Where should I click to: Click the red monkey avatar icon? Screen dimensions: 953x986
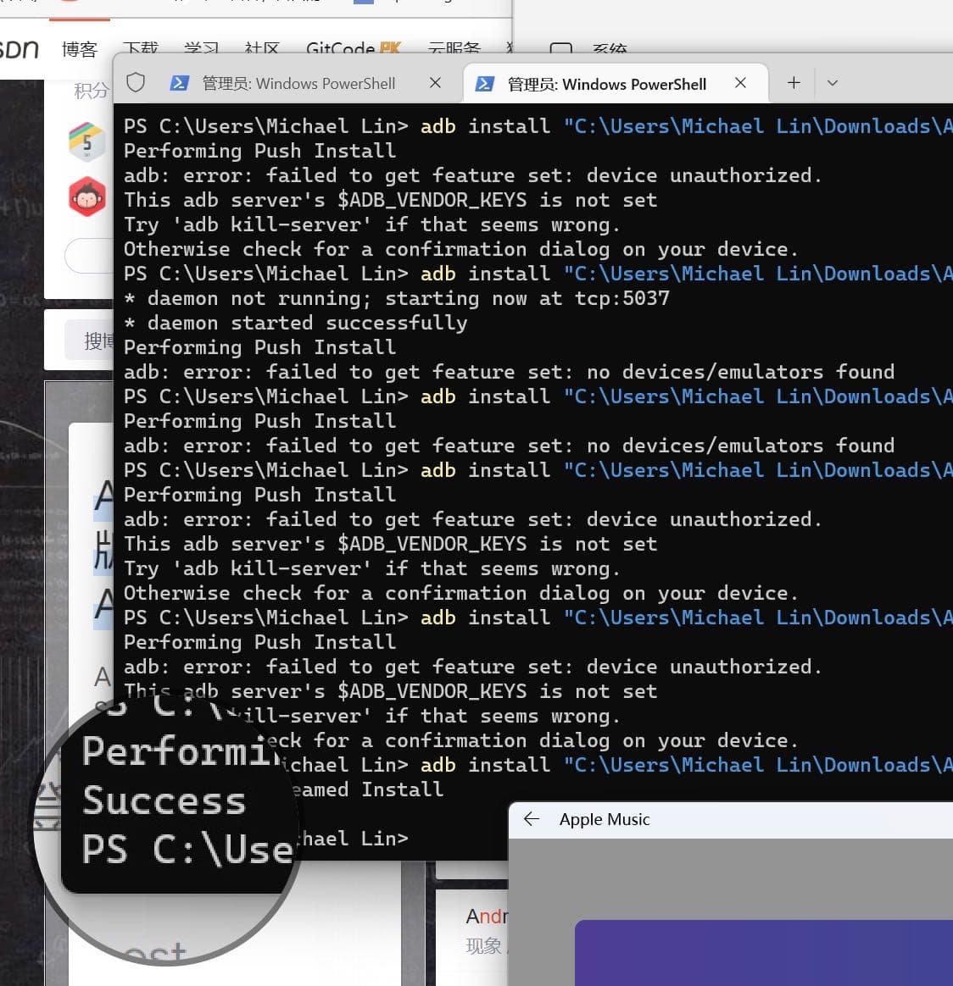coord(86,197)
